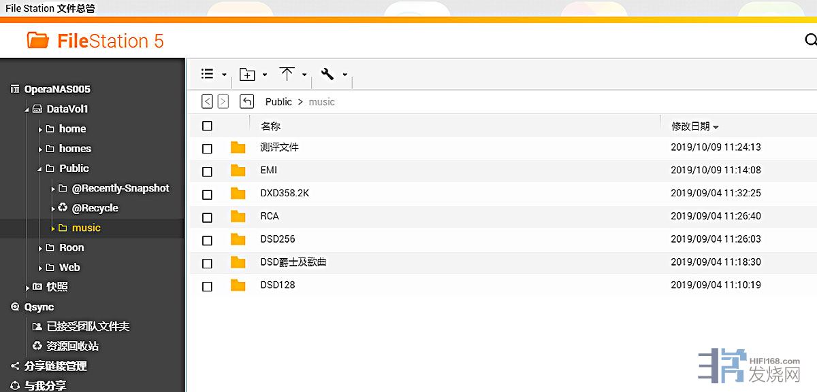The image size is (817, 392).
Task: Check the select-all checkbox in header
Action: coord(208,126)
